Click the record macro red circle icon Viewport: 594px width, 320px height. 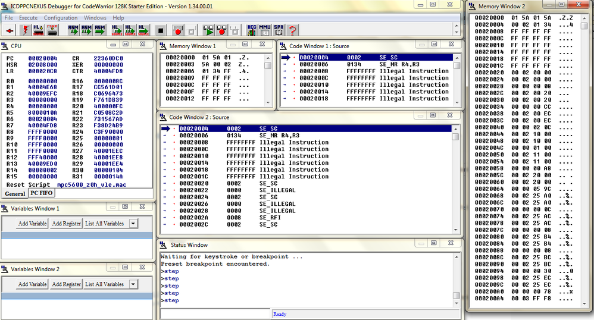click(x=221, y=30)
